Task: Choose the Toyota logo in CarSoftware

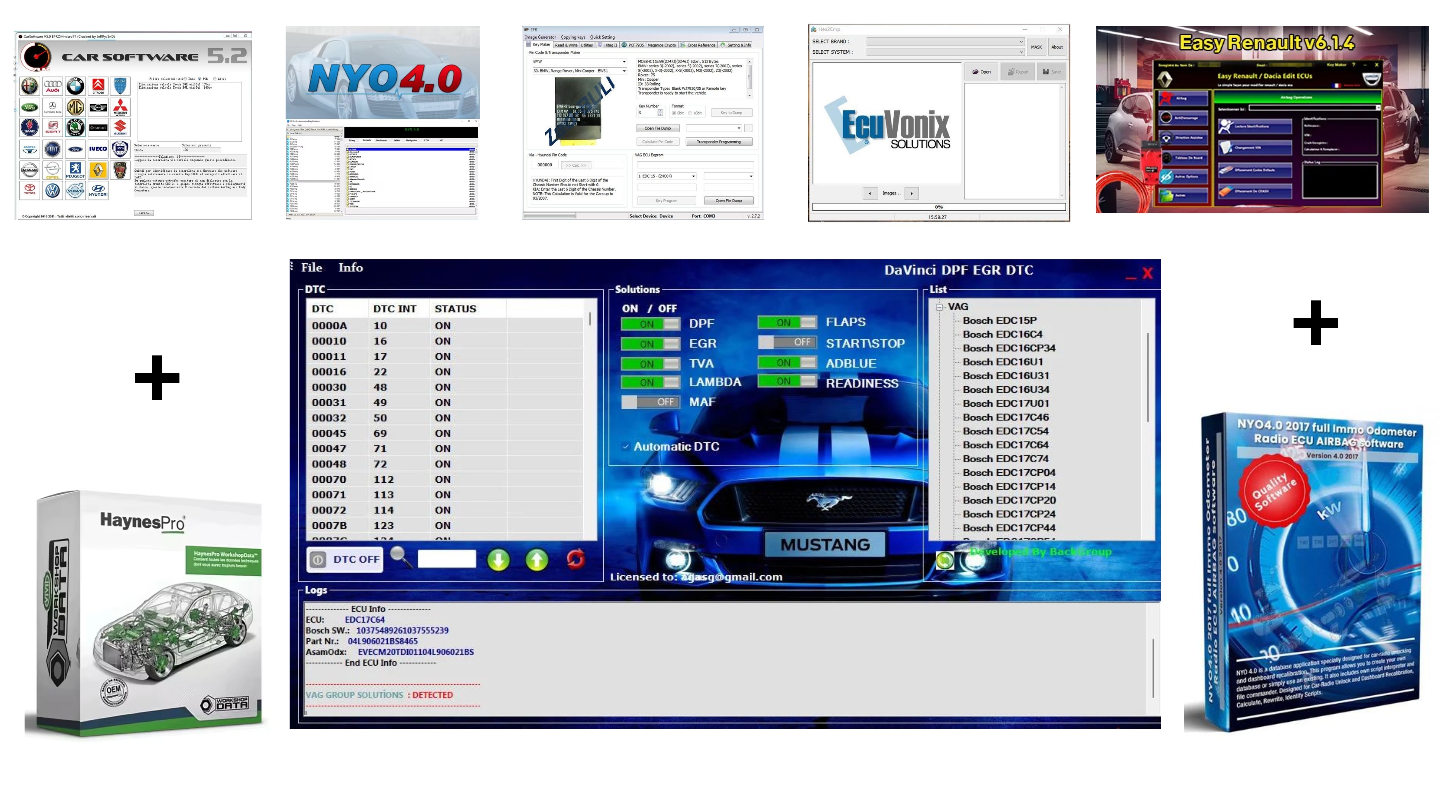Action: coord(30,191)
